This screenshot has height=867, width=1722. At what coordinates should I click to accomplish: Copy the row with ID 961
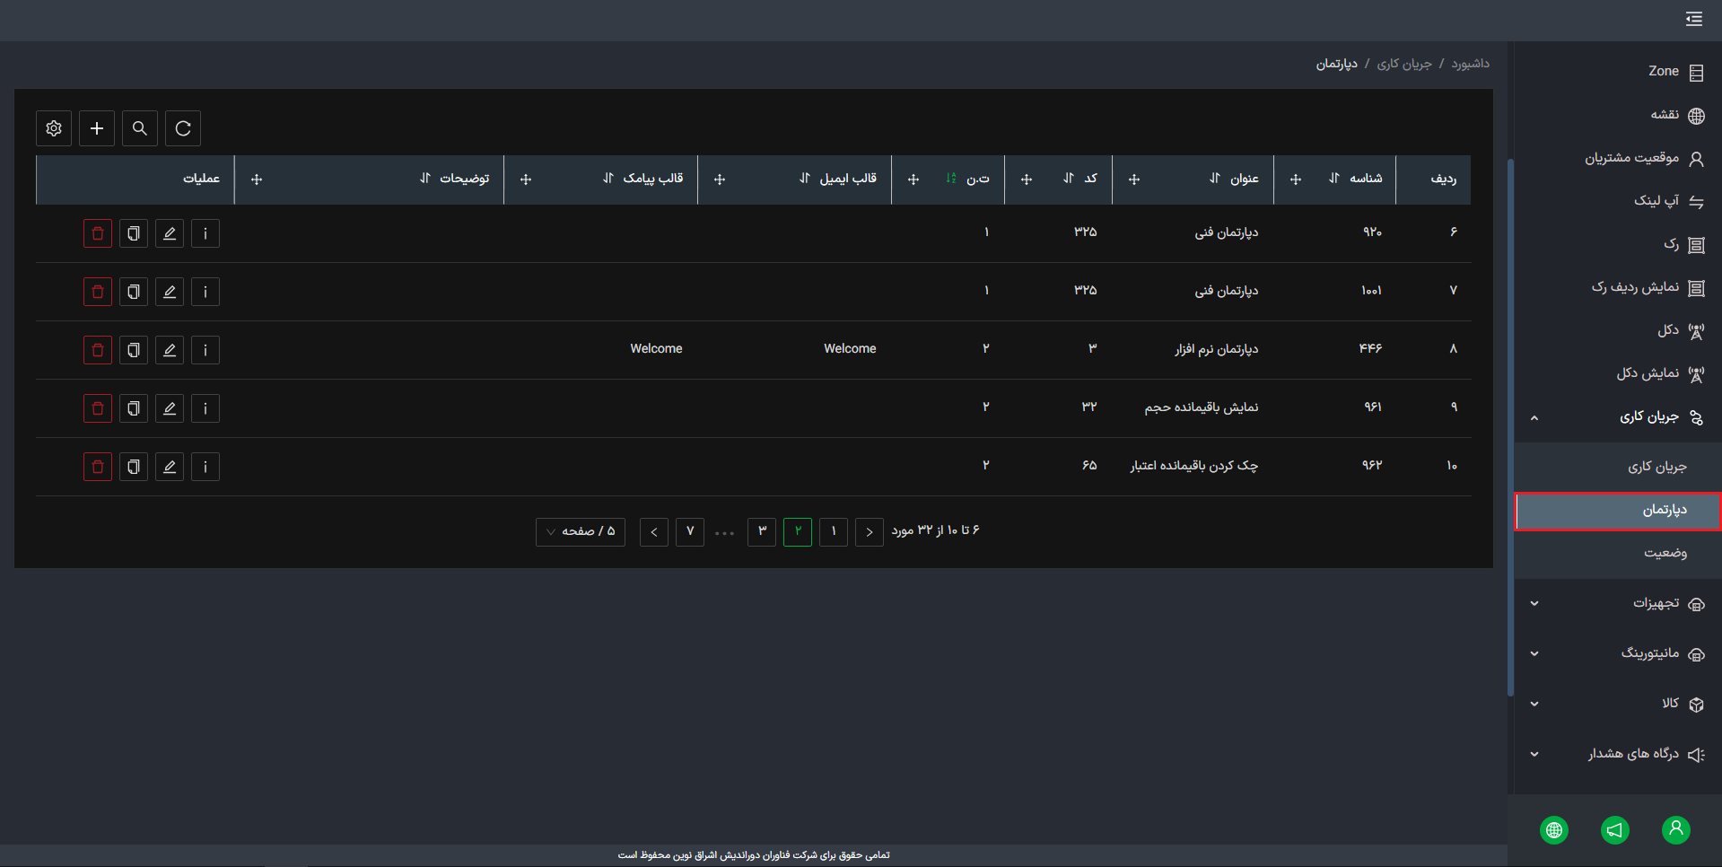[134, 408]
